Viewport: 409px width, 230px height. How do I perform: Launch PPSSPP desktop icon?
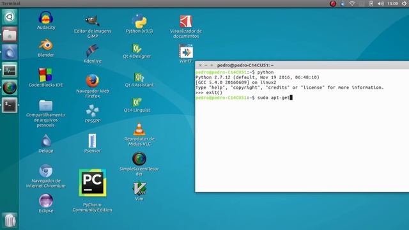[92, 111]
